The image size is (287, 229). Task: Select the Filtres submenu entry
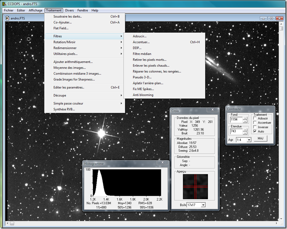(x=85, y=36)
